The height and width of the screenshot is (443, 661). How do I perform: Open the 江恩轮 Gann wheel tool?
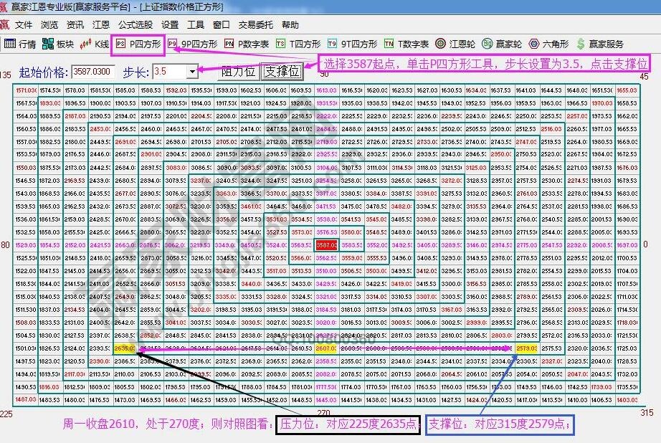point(455,44)
